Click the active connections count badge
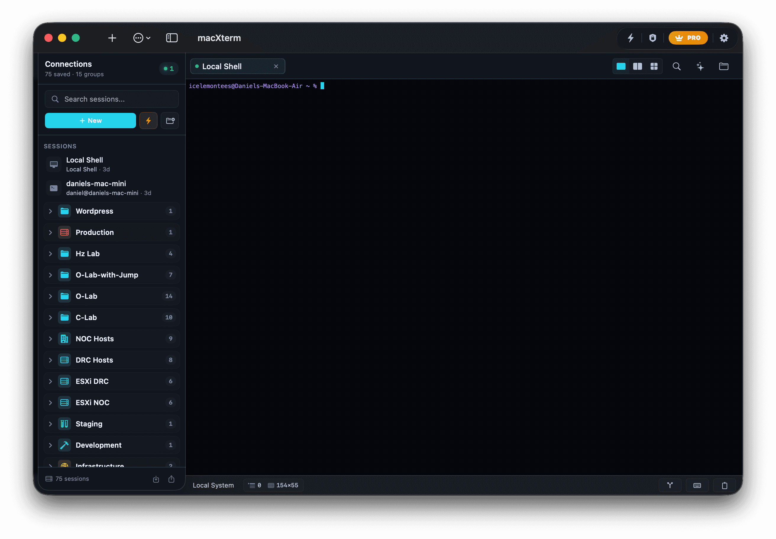Image resolution: width=776 pixels, height=539 pixels. [x=169, y=69]
